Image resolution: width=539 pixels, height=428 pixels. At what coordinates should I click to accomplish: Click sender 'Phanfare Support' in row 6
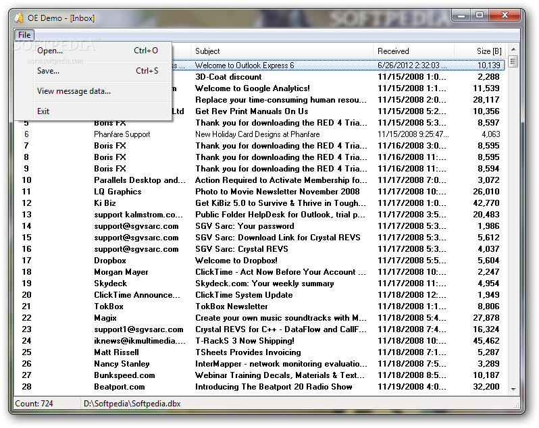tap(122, 134)
